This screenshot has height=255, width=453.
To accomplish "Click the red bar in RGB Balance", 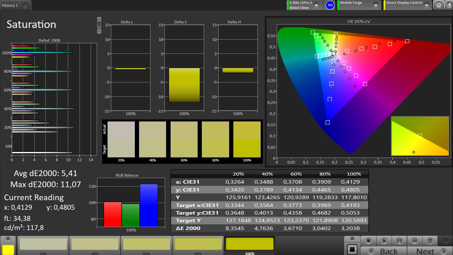I will click(x=113, y=214).
